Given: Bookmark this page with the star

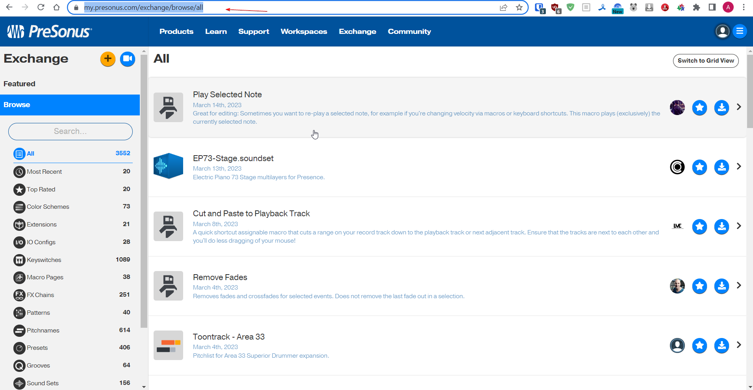Looking at the screenshot, I should click(519, 7).
